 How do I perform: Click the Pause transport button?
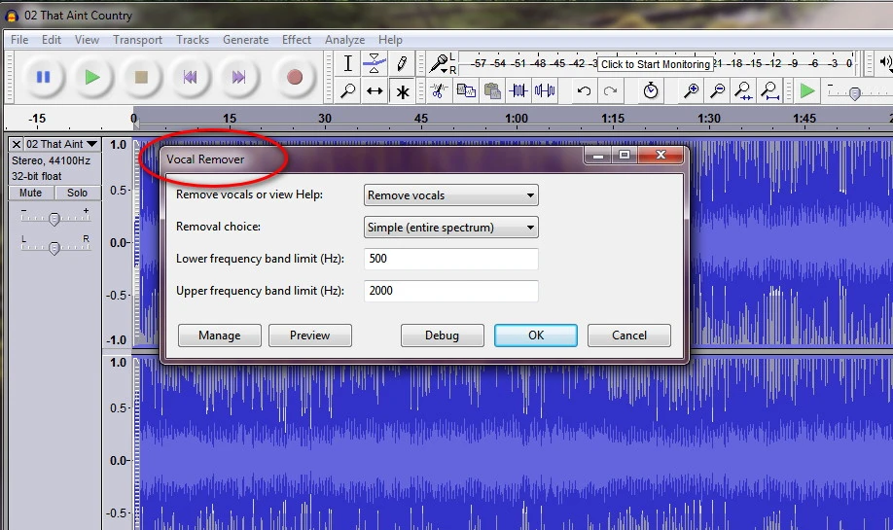tap(43, 77)
